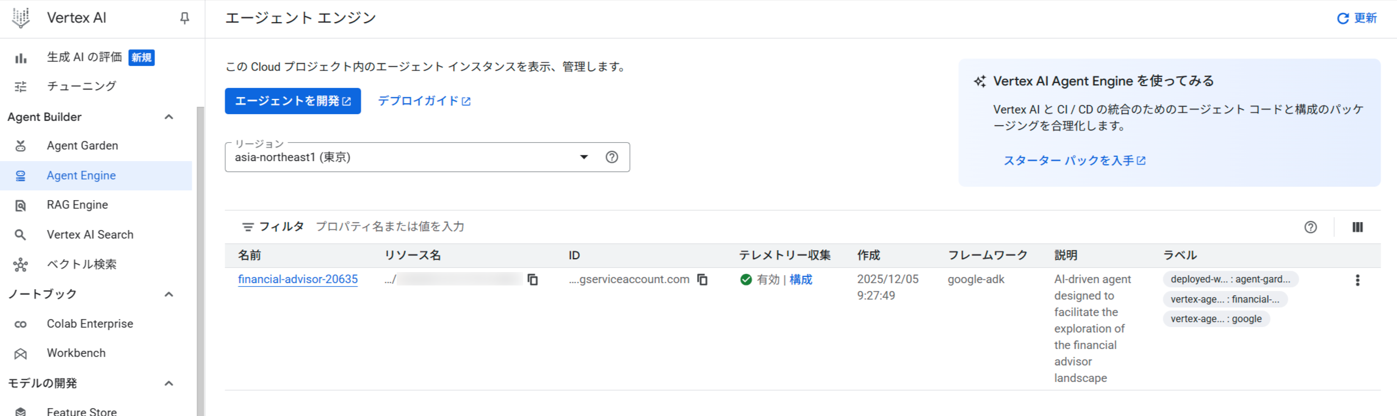1397x416 pixels.
Task: Click the RAG Engine icon
Action: pyautogui.click(x=21, y=206)
